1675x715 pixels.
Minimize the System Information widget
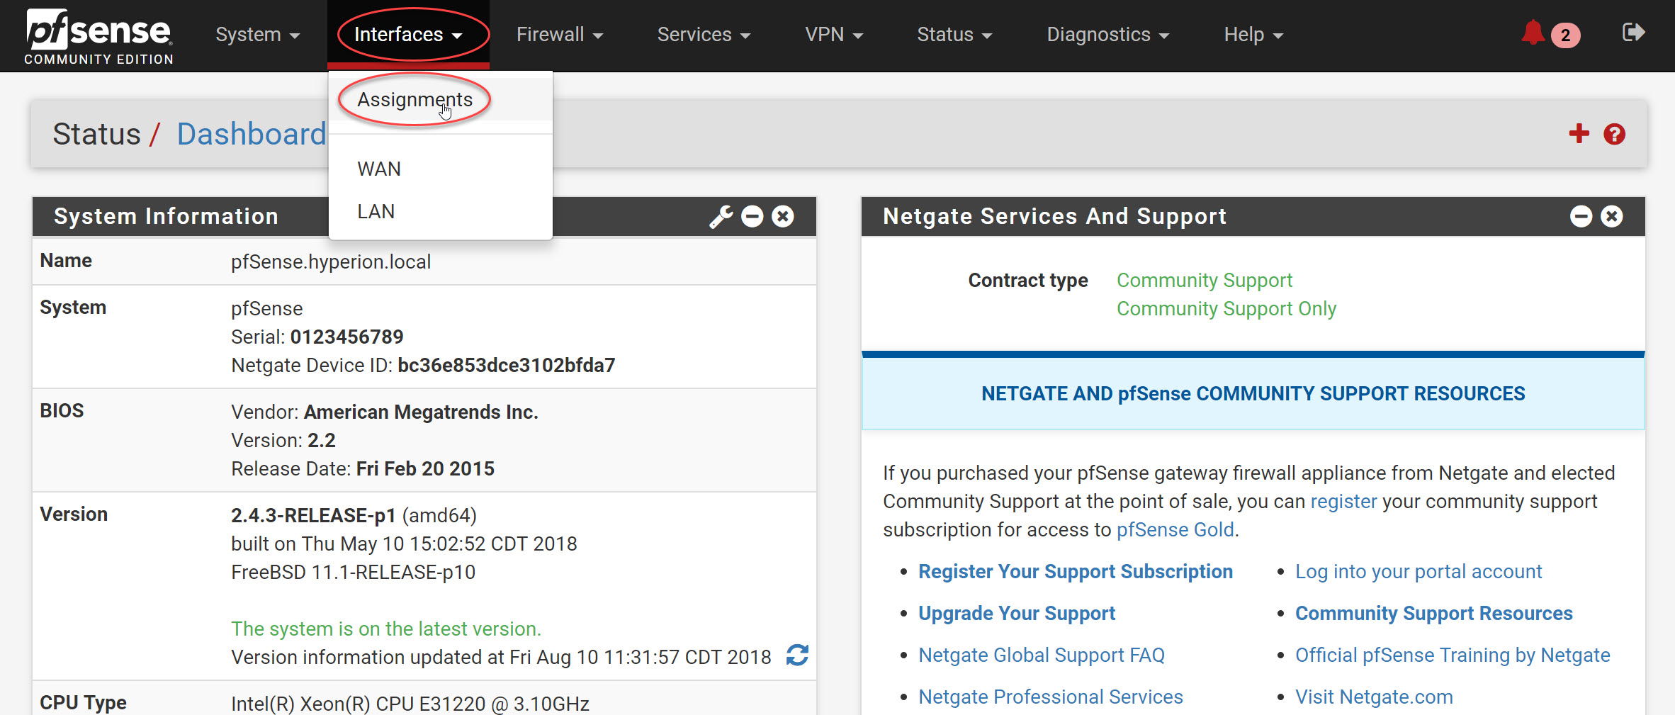click(x=752, y=216)
